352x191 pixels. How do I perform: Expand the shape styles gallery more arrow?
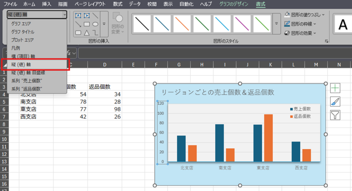276,24
